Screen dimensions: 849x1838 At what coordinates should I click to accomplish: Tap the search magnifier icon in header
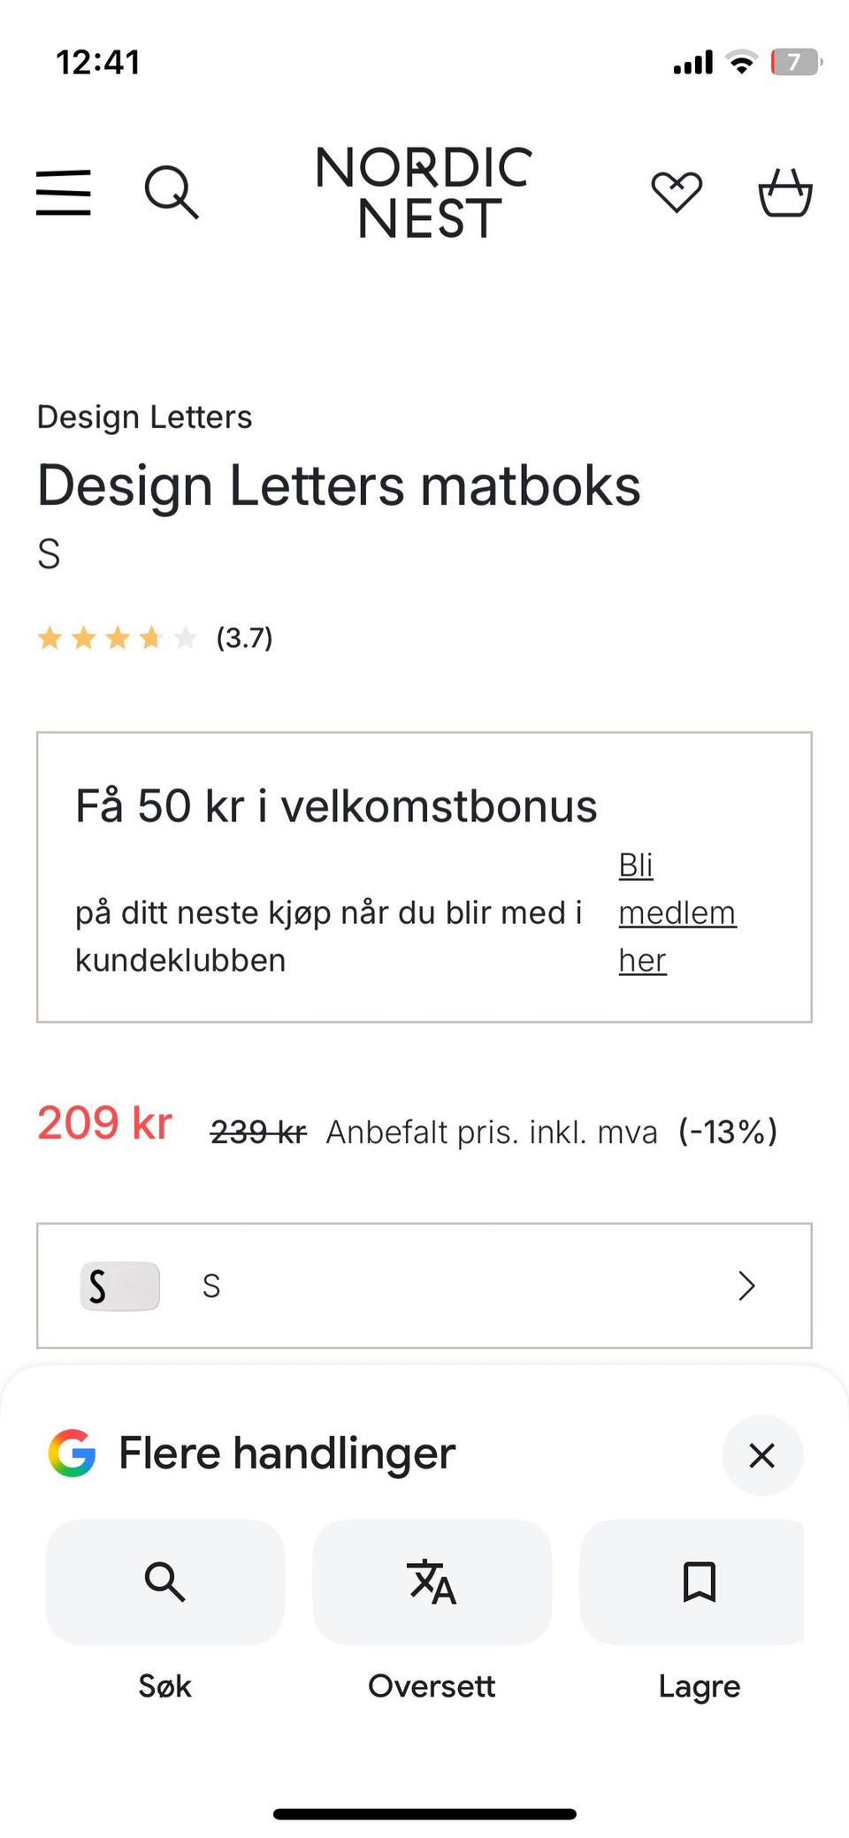171,192
